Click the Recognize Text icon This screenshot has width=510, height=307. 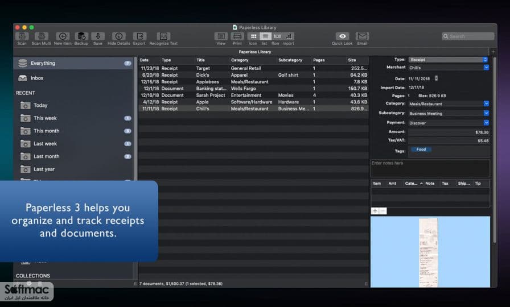click(x=163, y=36)
